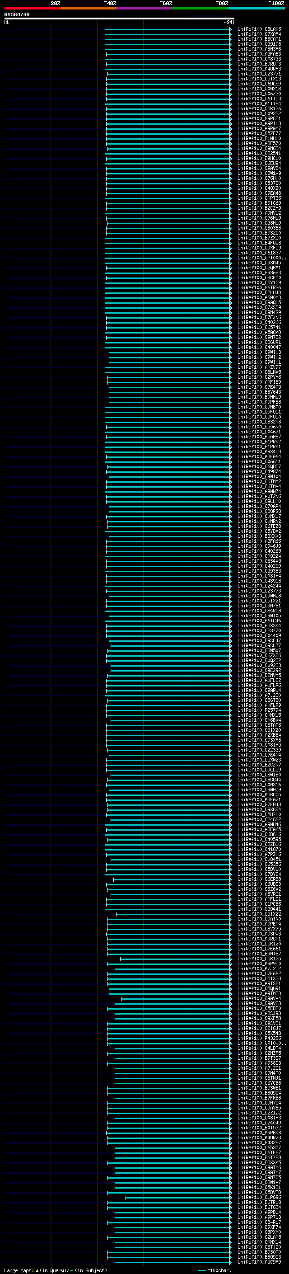Select hit UniRef100_Q8LAA6
This screenshot has height=1274, width=289.
tap(259, 29)
